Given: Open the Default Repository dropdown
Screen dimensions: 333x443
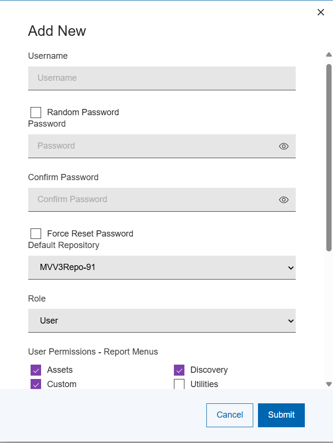Looking at the screenshot, I should (161, 268).
